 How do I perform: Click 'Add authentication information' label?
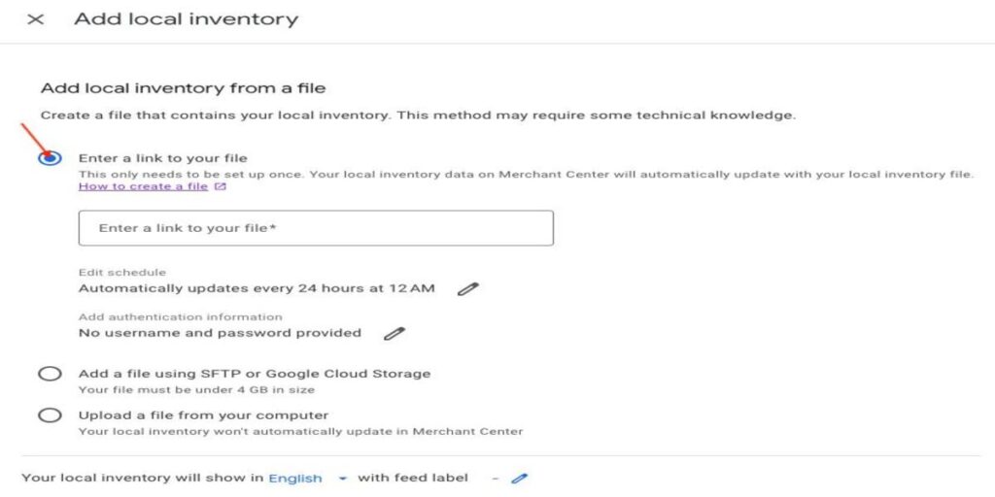[180, 317]
